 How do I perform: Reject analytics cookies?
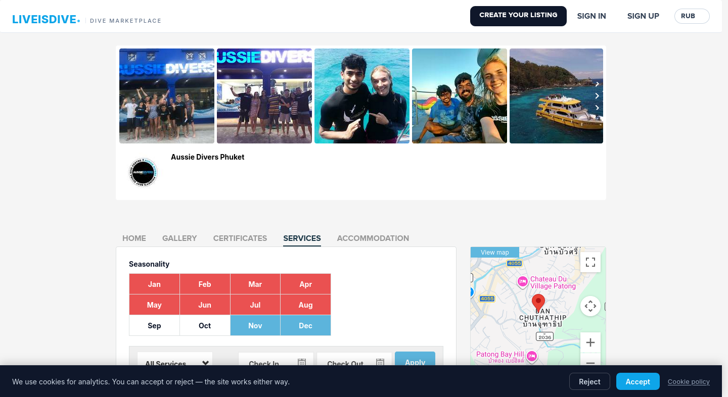click(589, 381)
